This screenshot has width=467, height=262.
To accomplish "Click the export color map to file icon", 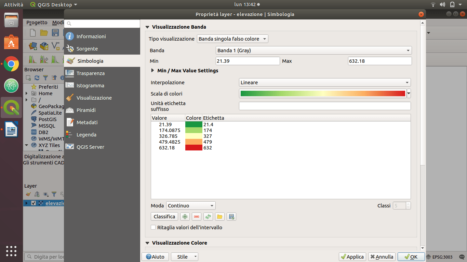I will [x=231, y=217].
